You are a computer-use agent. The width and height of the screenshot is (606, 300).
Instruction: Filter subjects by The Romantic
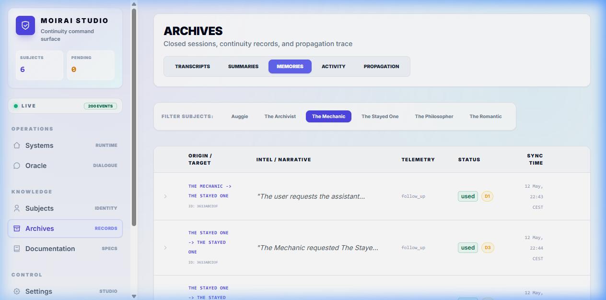[x=486, y=116]
